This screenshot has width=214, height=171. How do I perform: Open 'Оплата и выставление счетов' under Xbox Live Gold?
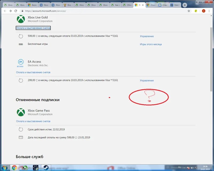click(33, 28)
